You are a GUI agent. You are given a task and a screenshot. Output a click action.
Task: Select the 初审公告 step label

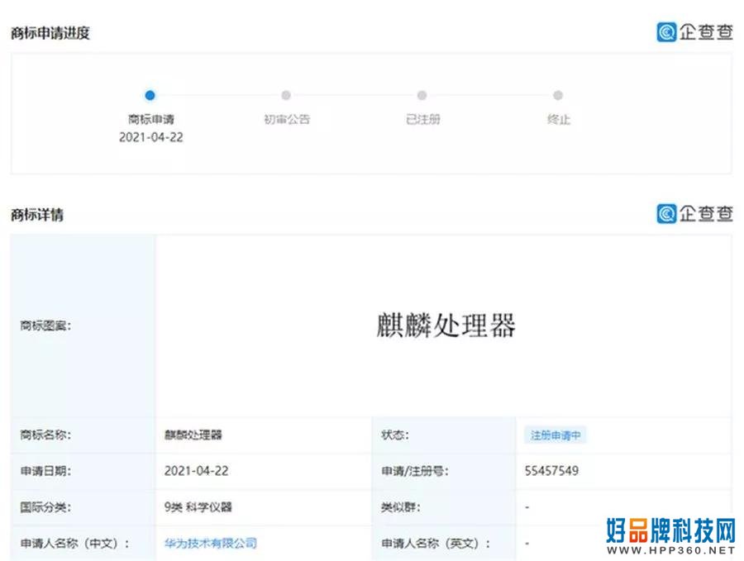point(287,119)
